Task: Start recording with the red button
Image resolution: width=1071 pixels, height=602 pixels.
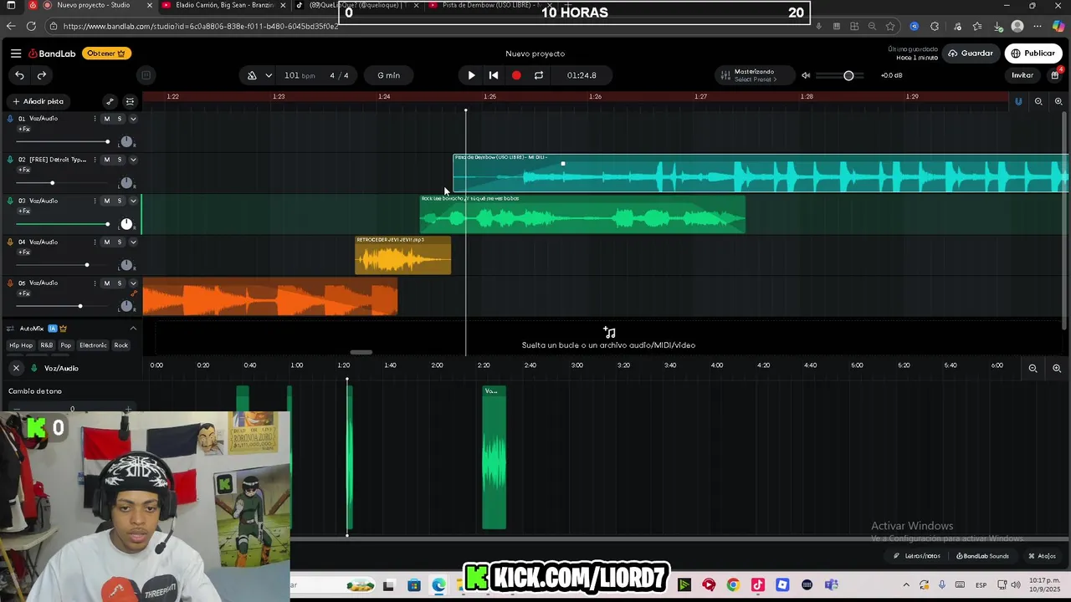Action: [x=516, y=75]
